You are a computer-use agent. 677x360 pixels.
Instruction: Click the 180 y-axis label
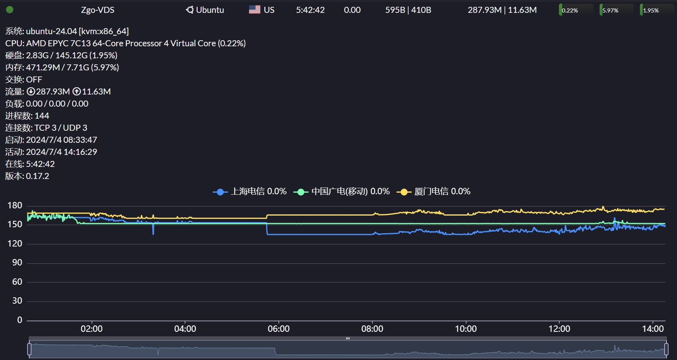15,206
